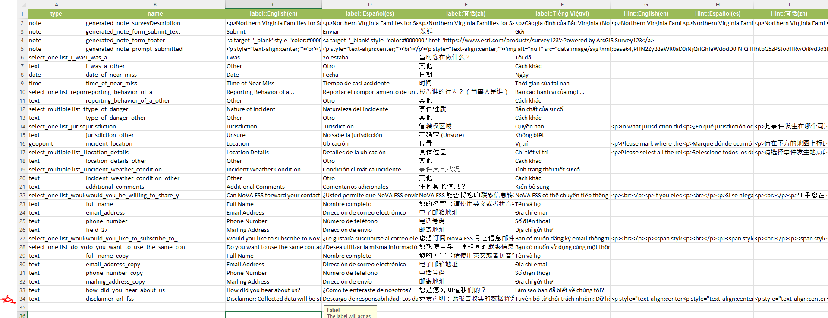Image resolution: width=828 pixels, height=318 pixels.
Task: Select the 'Hint::English(en)' header cell
Action: [646, 14]
